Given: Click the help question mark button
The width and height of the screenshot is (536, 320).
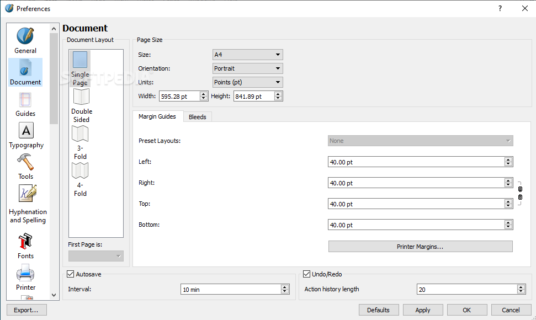Looking at the screenshot, I should pyautogui.click(x=500, y=8).
